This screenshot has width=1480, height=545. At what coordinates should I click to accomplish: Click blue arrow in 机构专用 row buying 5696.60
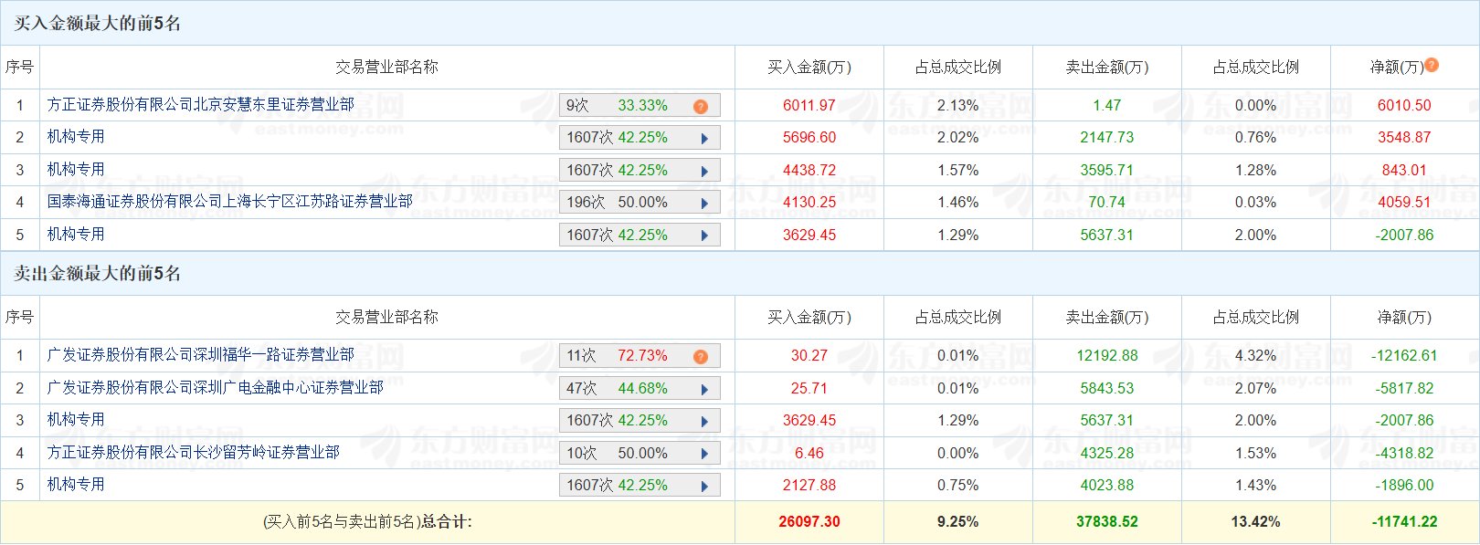tap(704, 139)
